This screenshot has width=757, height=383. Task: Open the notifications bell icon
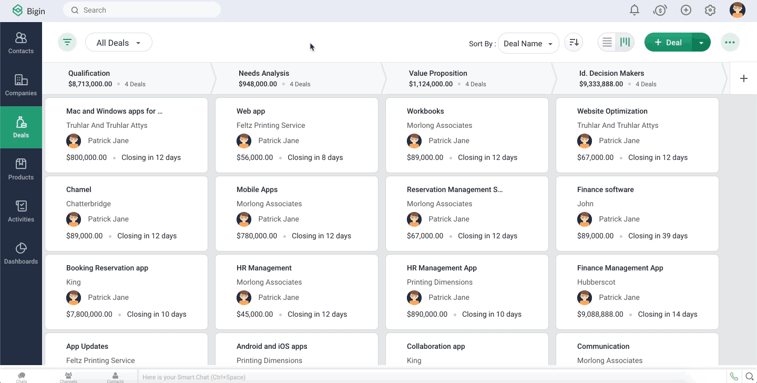point(635,10)
